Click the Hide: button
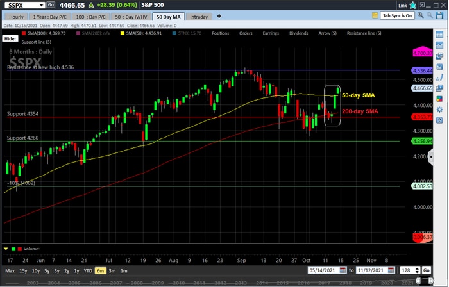Image resolution: width=449 pixels, height=287 pixels. (x=10, y=38)
